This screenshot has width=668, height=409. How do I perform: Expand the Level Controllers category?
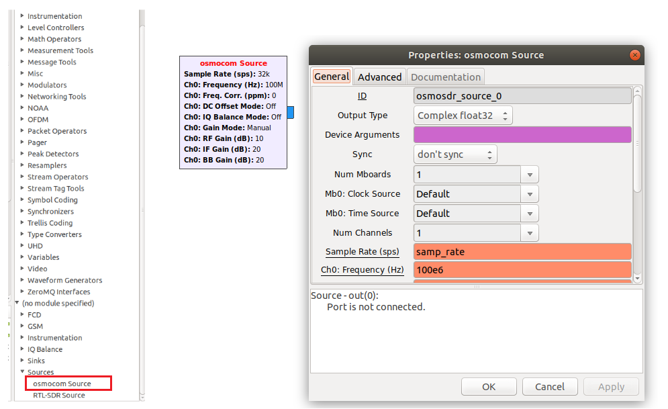click(22, 28)
